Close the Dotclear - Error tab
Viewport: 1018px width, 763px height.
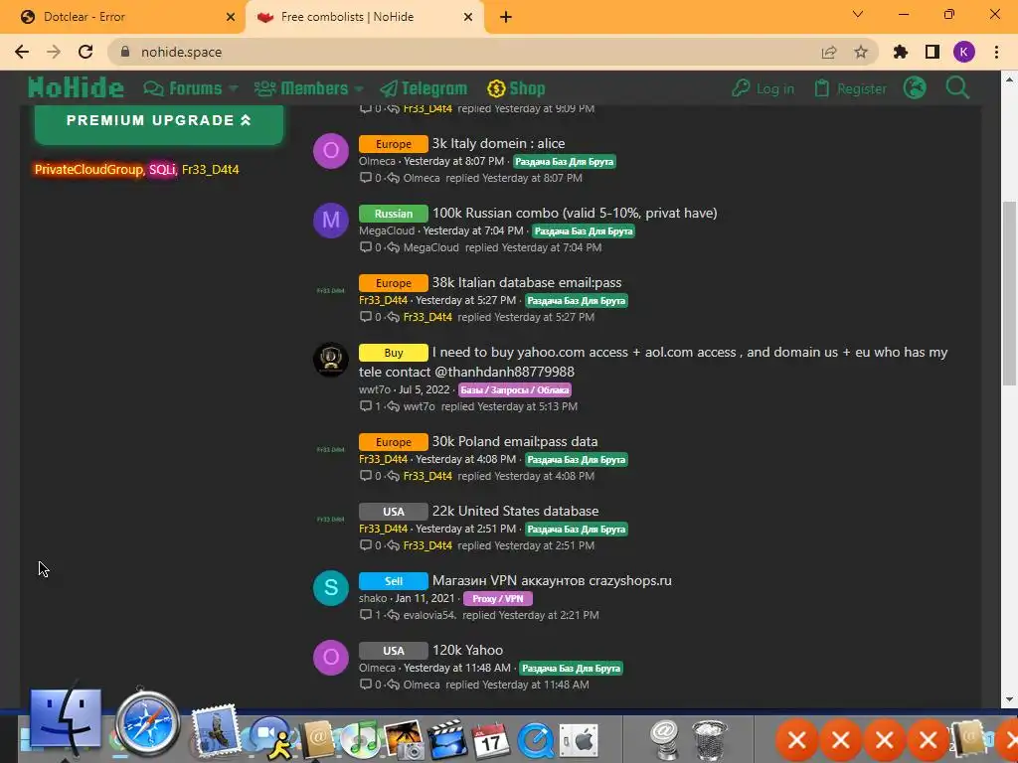[231, 17]
